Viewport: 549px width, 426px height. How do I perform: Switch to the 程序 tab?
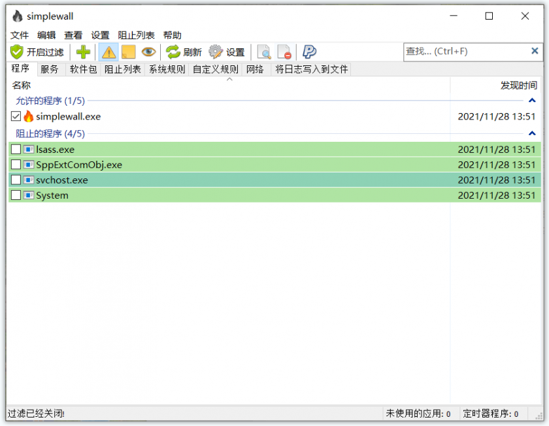coord(20,69)
